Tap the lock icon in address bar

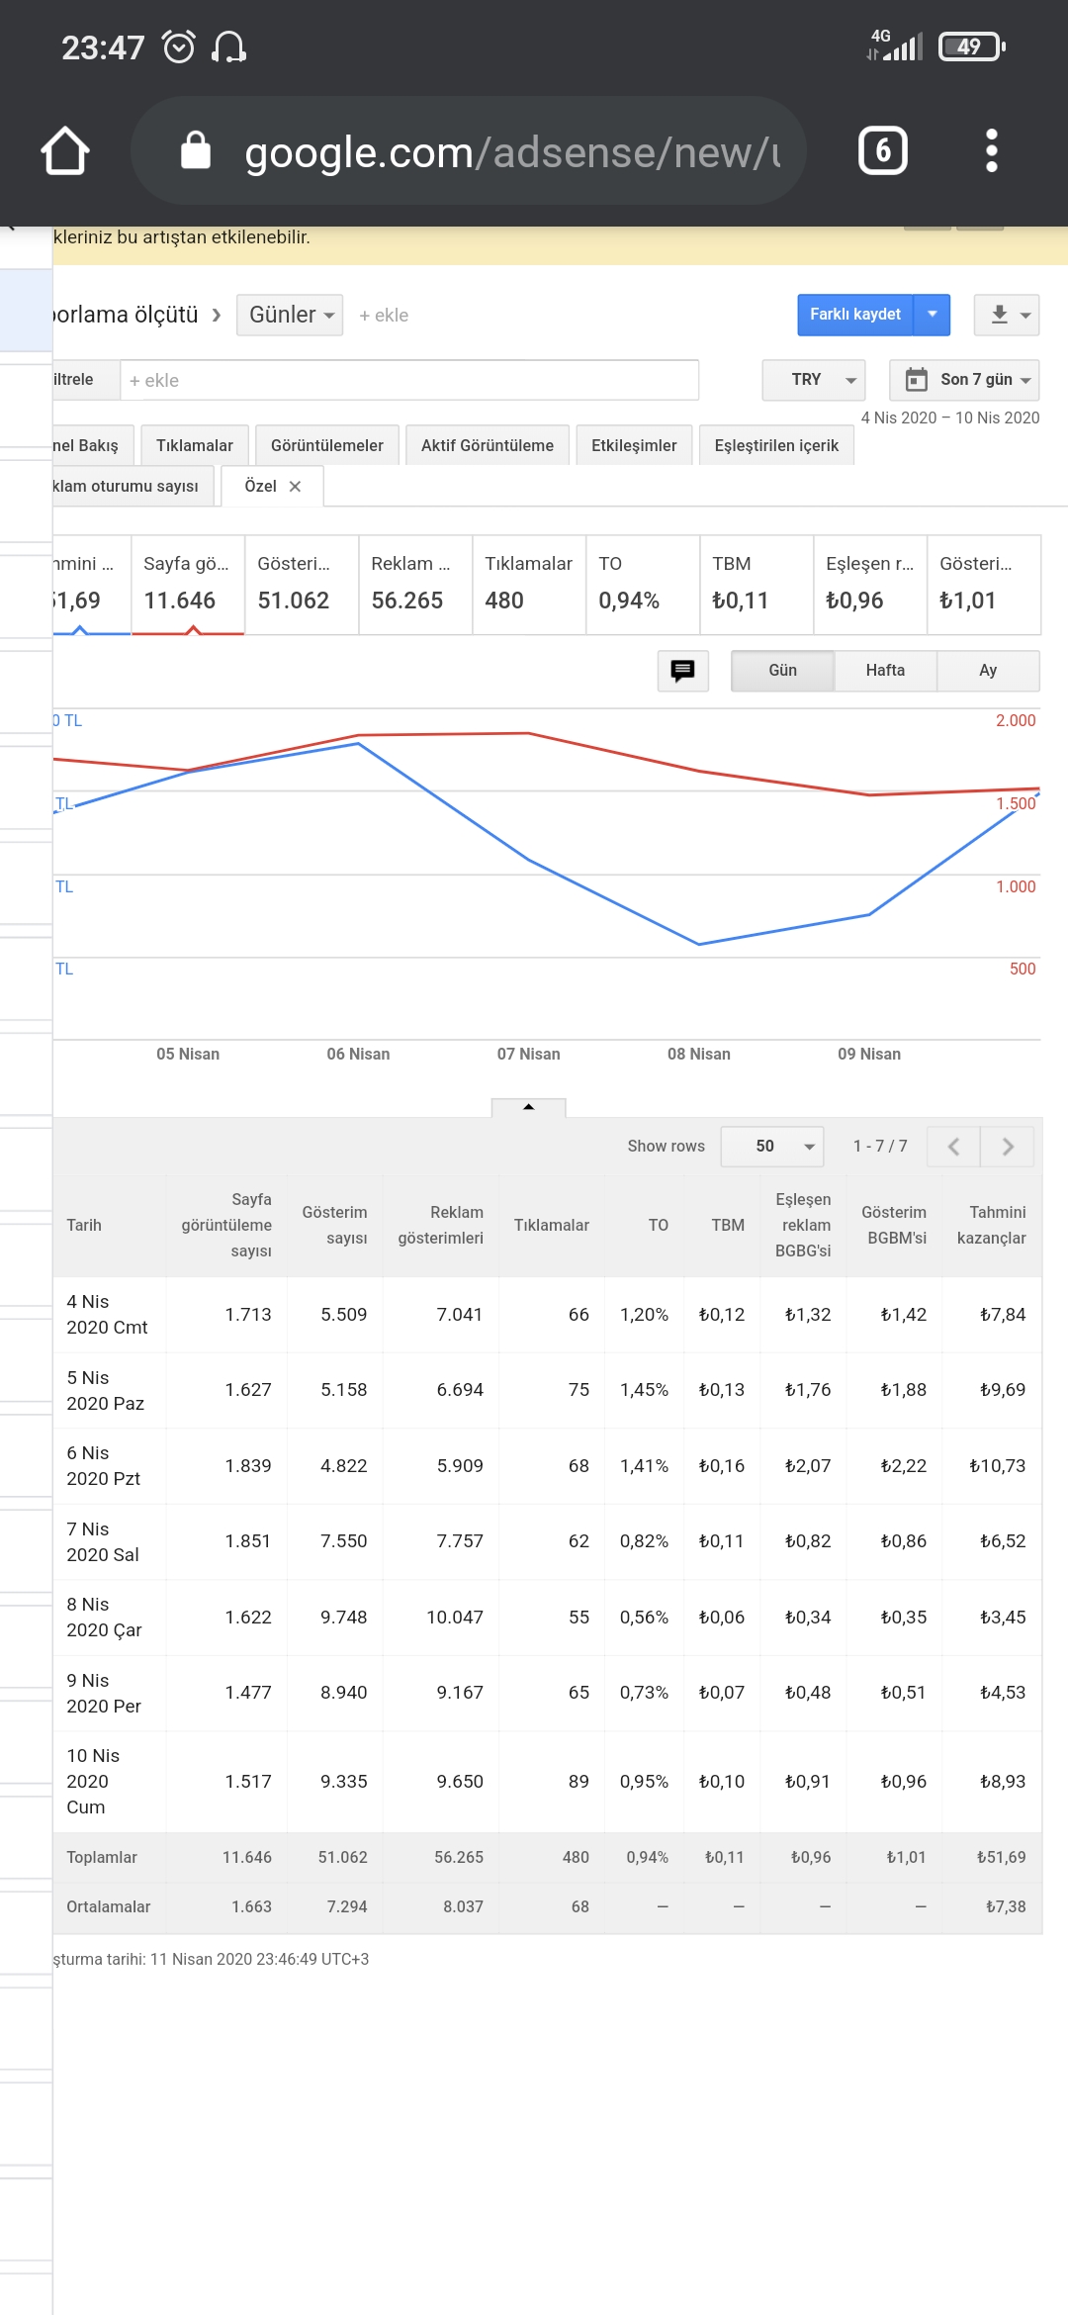[x=196, y=150]
